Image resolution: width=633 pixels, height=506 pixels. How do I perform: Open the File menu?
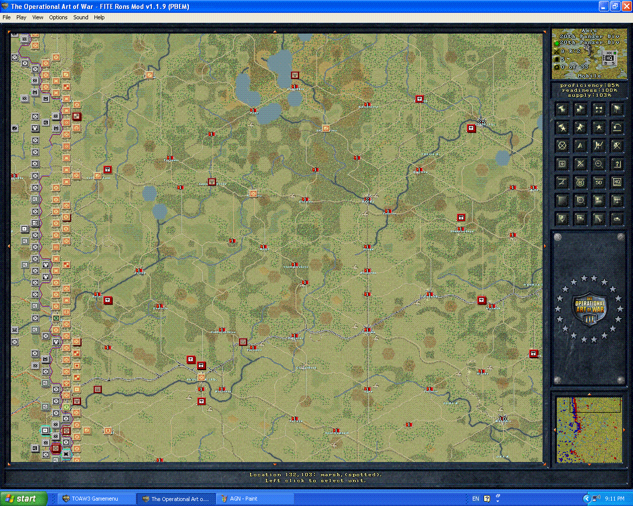[x=6, y=17]
